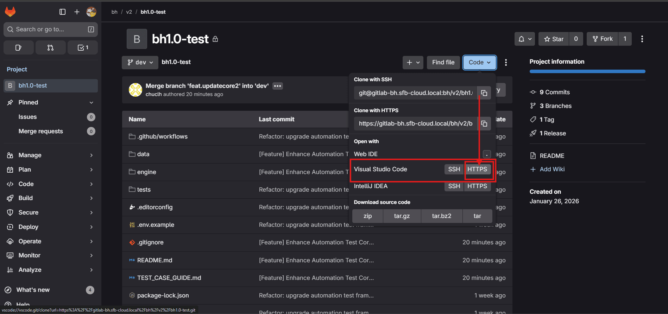The width and height of the screenshot is (668, 314).
Task: Open merge requests icon button in sidebar top
Action: coord(50,47)
